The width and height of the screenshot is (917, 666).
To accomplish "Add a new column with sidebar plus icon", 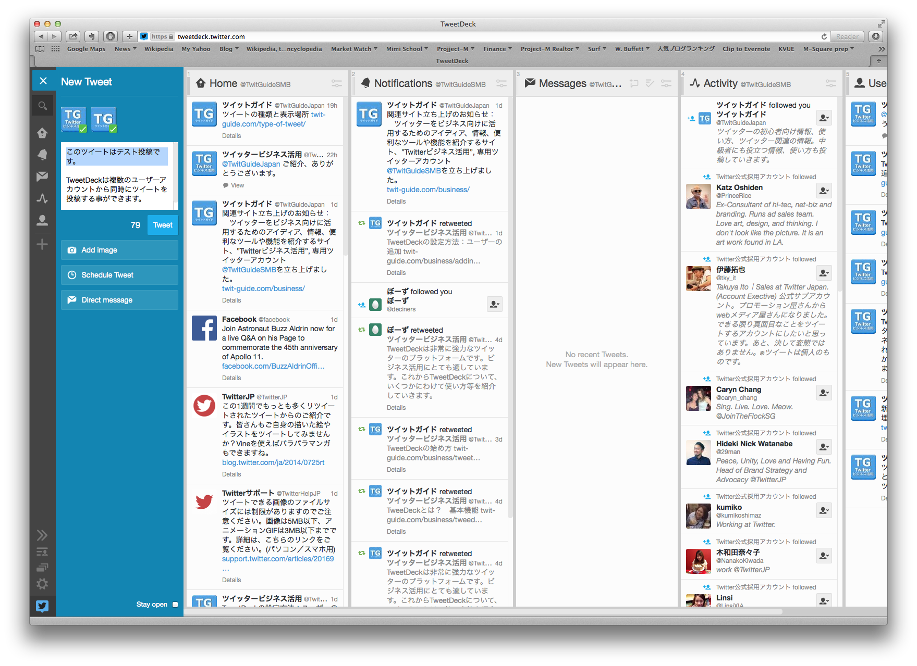I will [x=43, y=244].
